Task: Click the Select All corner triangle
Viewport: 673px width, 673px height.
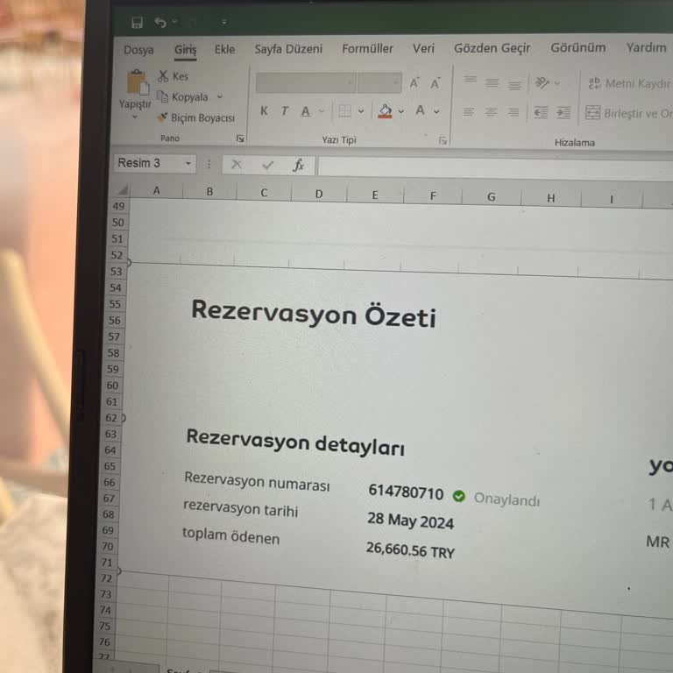Action: pyautogui.click(x=122, y=189)
